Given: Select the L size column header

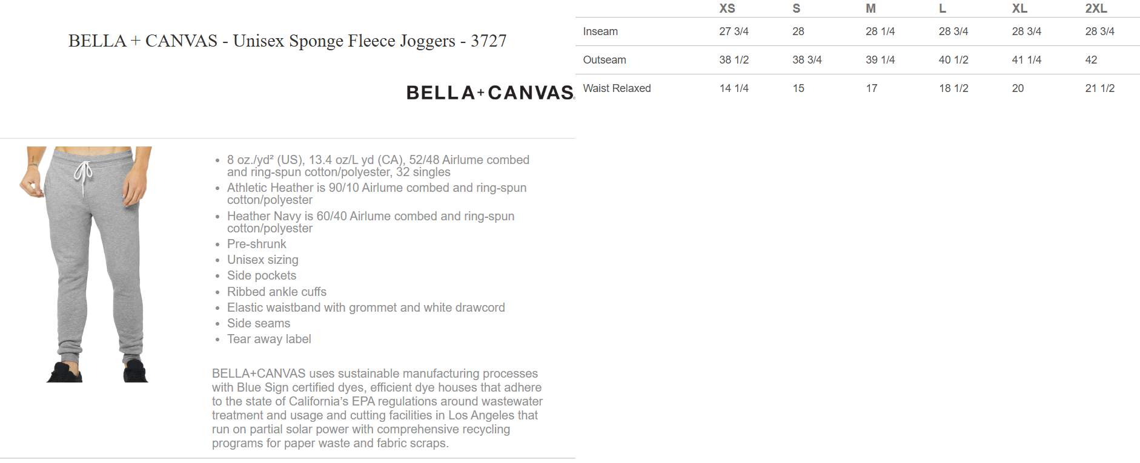Looking at the screenshot, I should [x=942, y=8].
